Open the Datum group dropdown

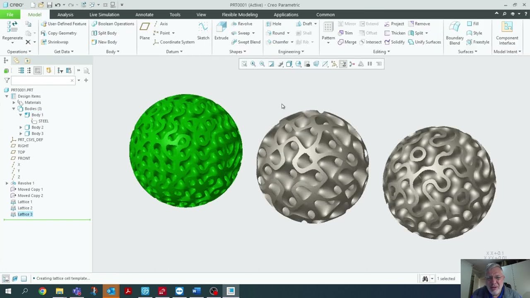174,52
